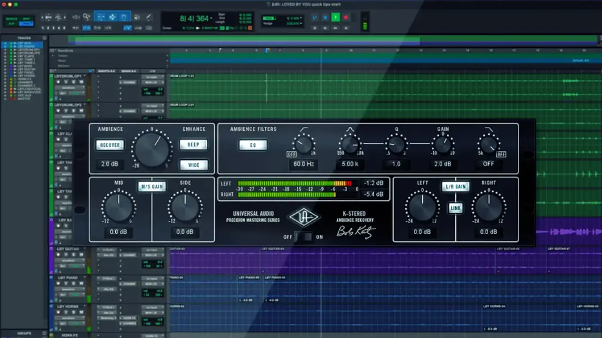Enable Shuffle edit mode
The height and width of the screenshot is (338, 602).
pyautogui.click(x=11, y=19)
